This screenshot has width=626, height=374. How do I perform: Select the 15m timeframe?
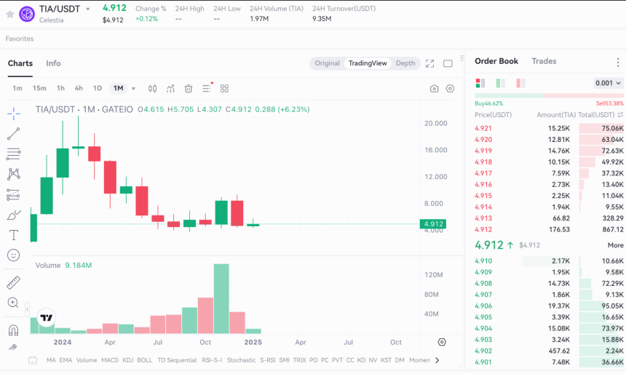coord(39,88)
